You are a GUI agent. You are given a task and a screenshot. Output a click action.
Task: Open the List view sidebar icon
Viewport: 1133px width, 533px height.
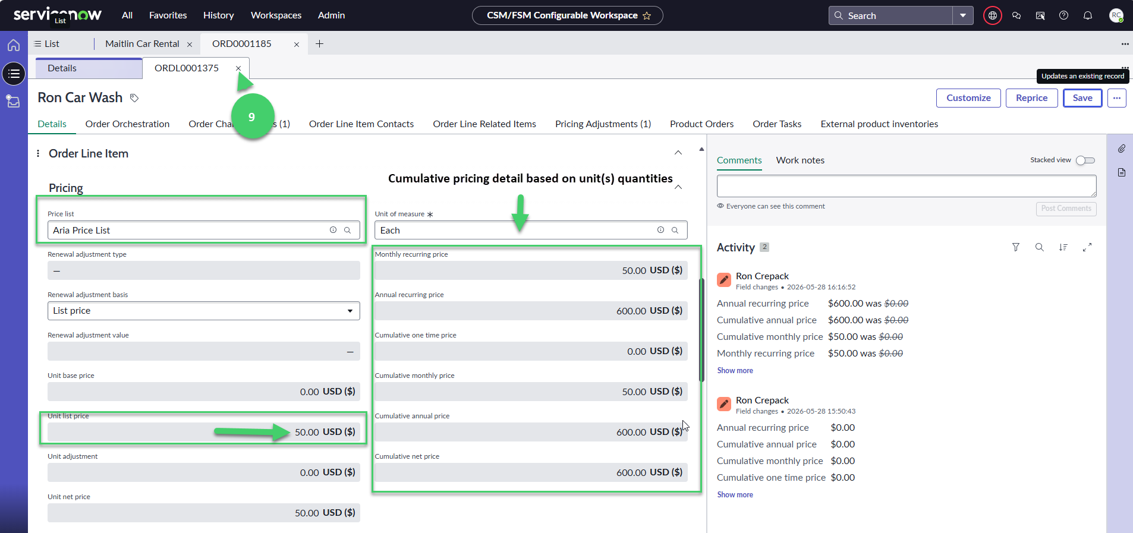(x=14, y=74)
